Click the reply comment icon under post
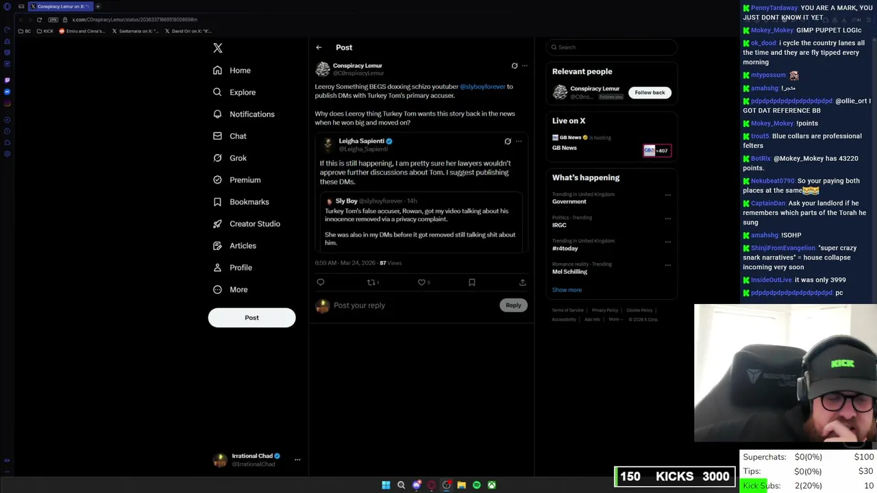The height and width of the screenshot is (493, 877). tap(320, 282)
